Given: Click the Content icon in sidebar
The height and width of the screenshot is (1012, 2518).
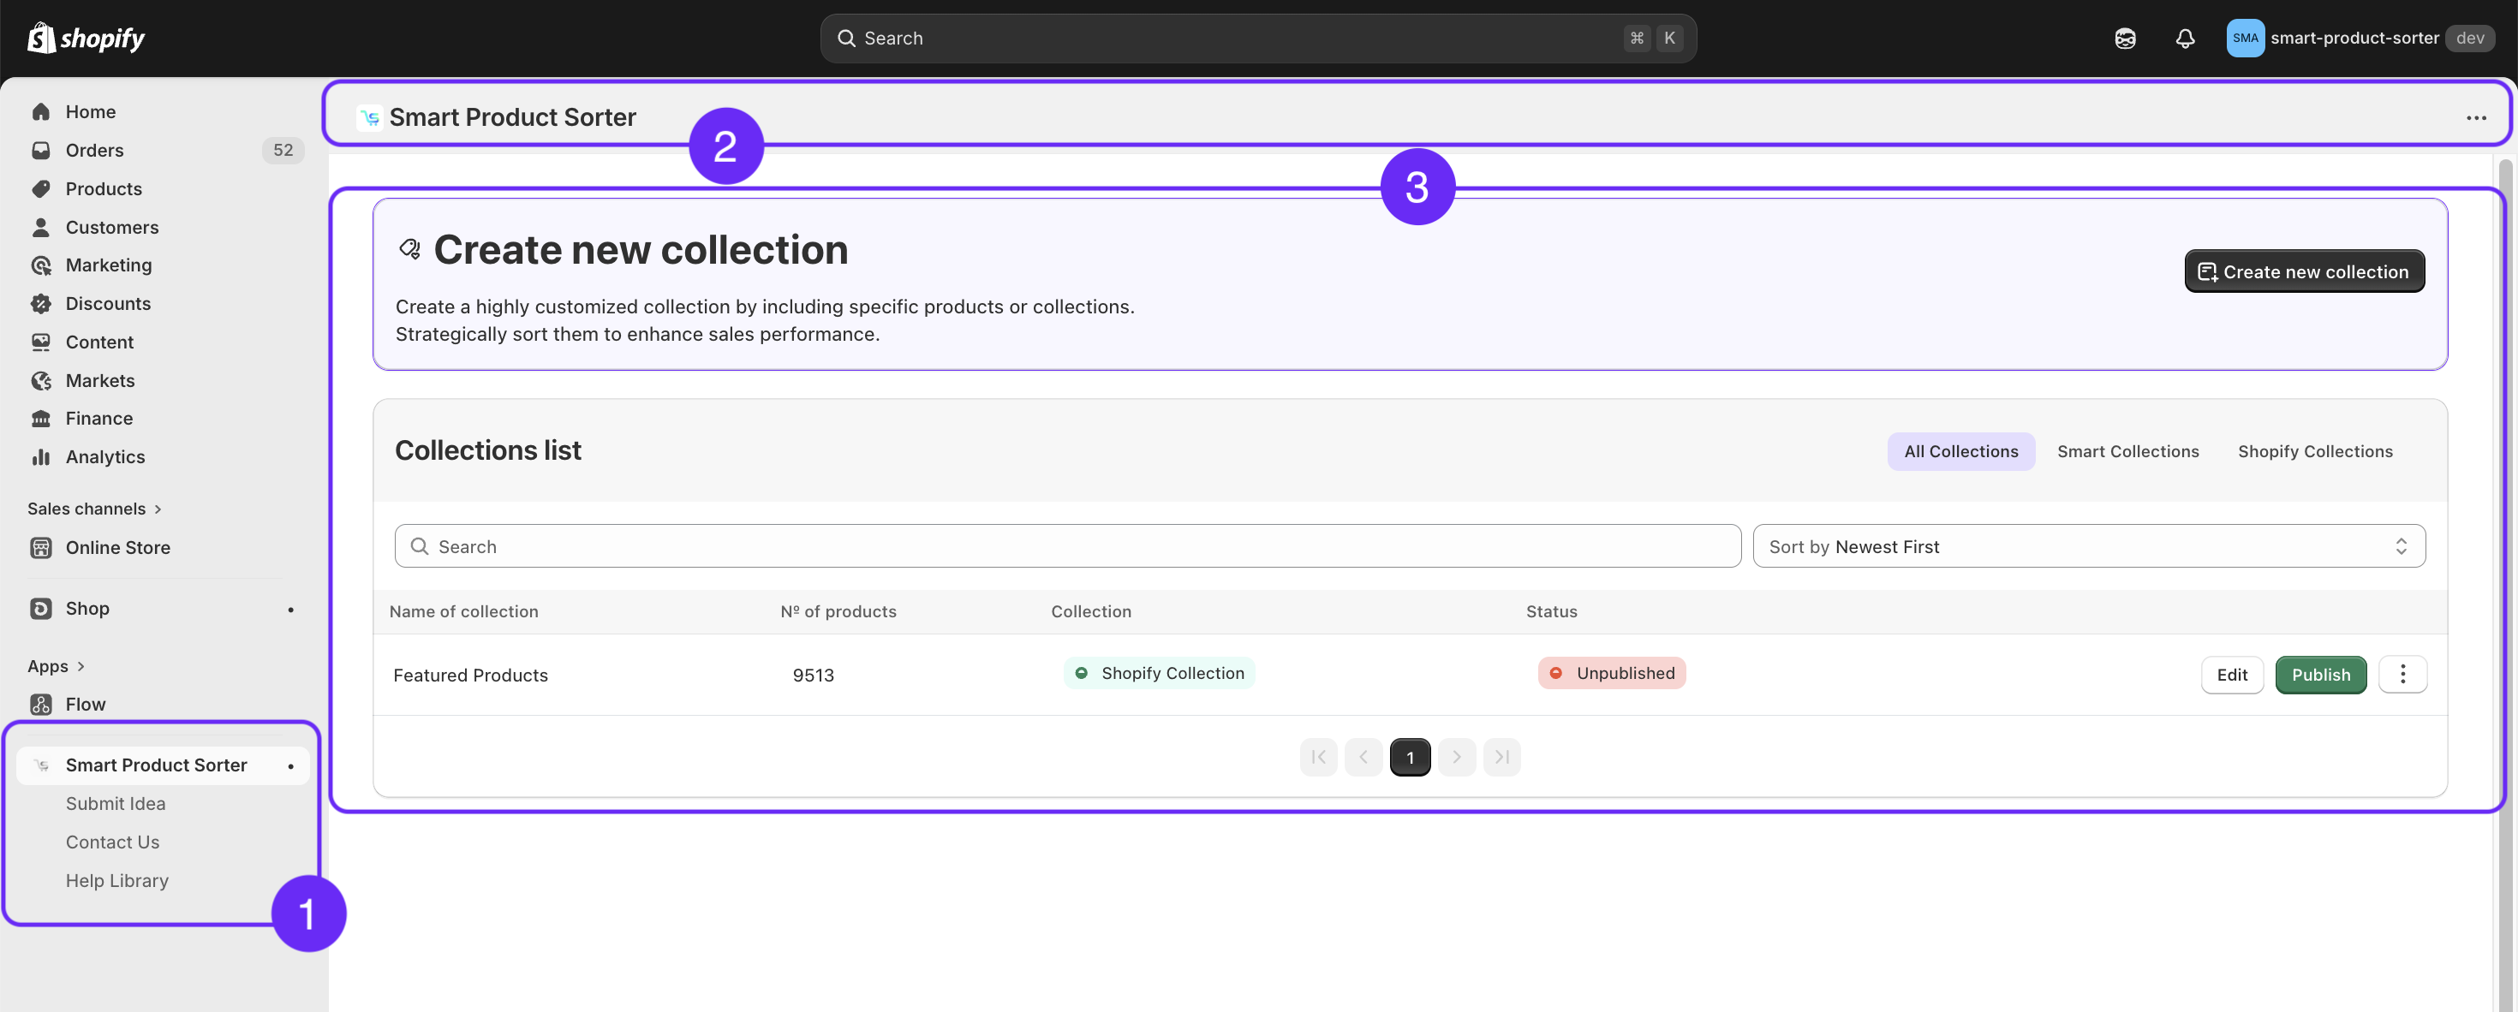Looking at the screenshot, I should coord(41,342).
